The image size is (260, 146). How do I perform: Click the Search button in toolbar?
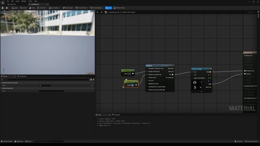(24, 8)
